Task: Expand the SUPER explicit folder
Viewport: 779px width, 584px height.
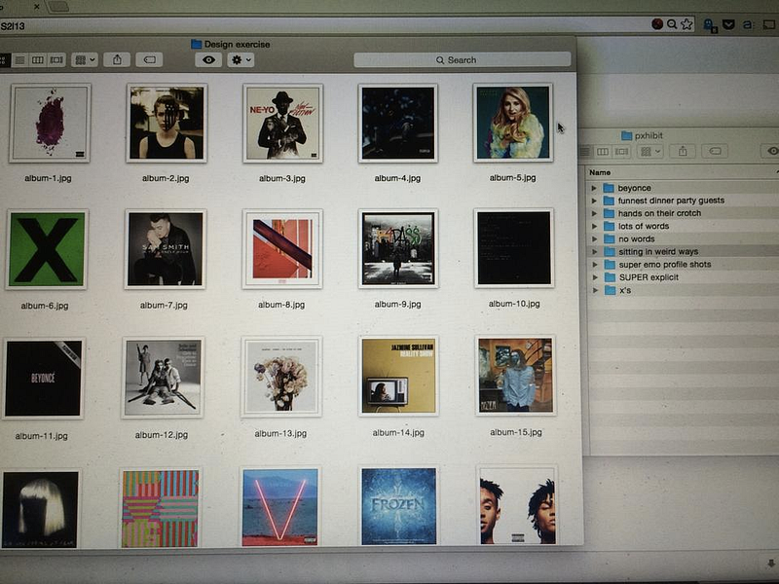Action: [595, 277]
